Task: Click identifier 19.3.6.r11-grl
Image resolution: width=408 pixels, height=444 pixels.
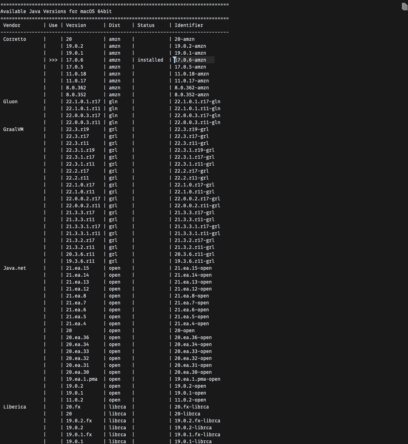Action: (195, 261)
